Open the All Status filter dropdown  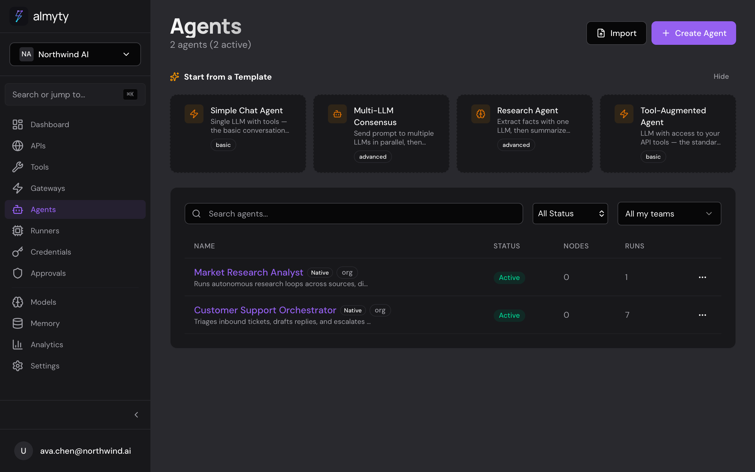pyautogui.click(x=570, y=214)
